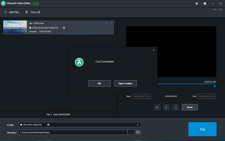Click the 00:00:08.855 clip duration between Start and End

click(x=171, y=96)
